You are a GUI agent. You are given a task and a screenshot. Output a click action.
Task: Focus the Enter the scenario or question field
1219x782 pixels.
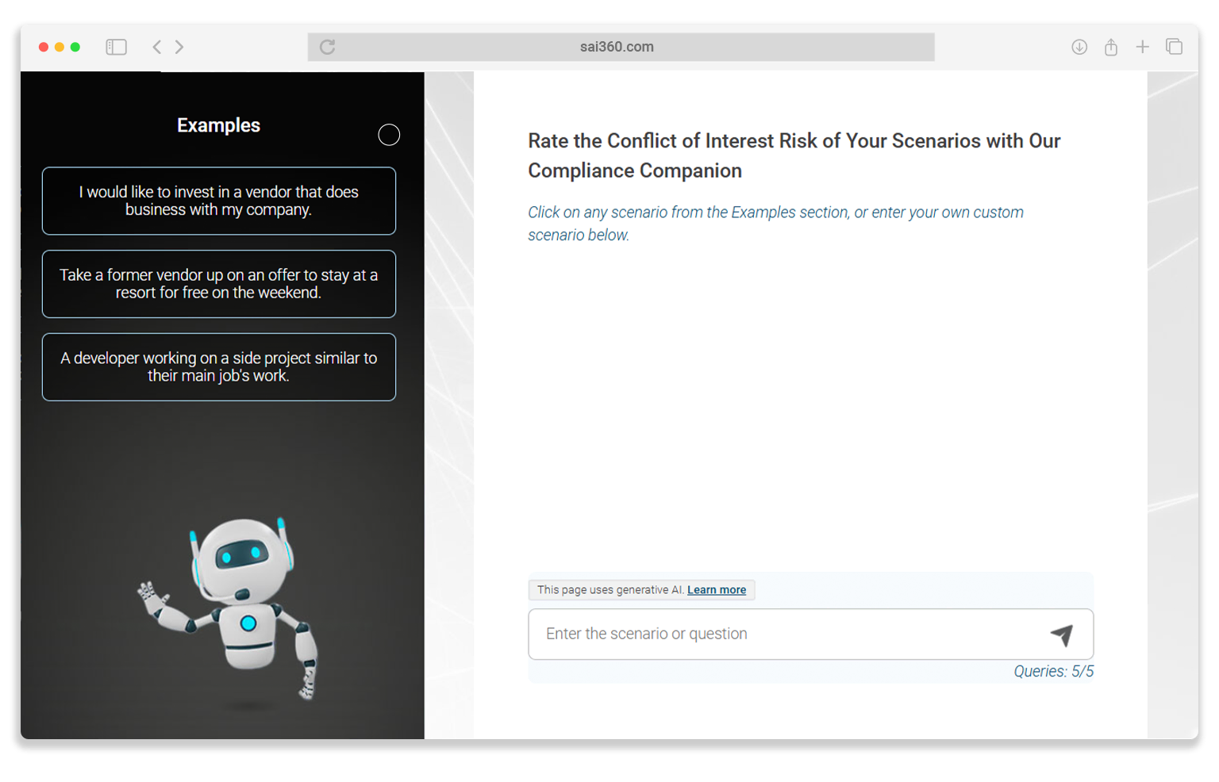pyautogui.click(x=786, y=634)
